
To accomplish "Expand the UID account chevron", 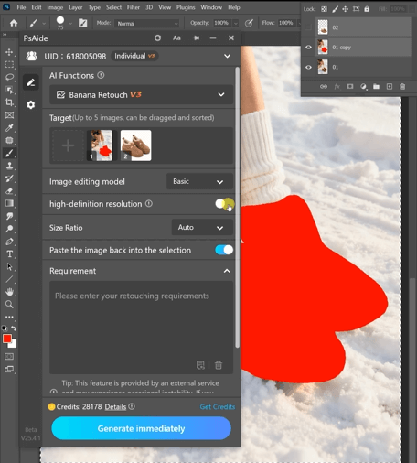I will 227,56.
